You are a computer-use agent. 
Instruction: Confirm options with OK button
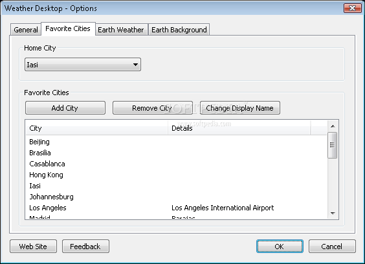click(x=280, y=247)
